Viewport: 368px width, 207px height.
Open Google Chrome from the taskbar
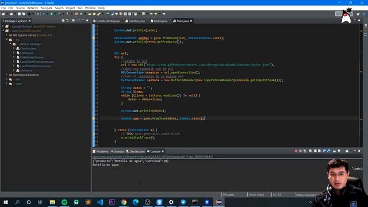coord(124,202)
